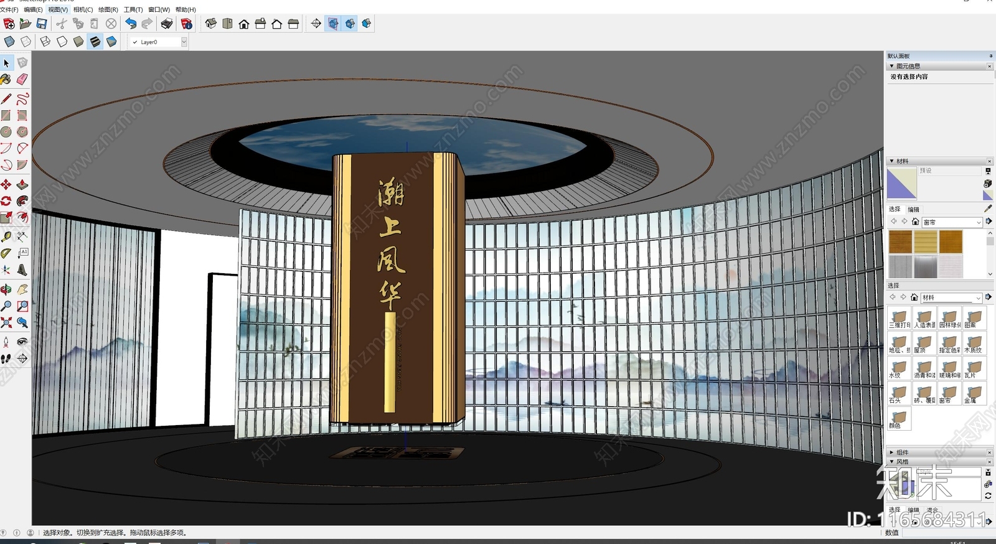
Task: Switch to materials 编辑 tab
Action: coord(913,210)
